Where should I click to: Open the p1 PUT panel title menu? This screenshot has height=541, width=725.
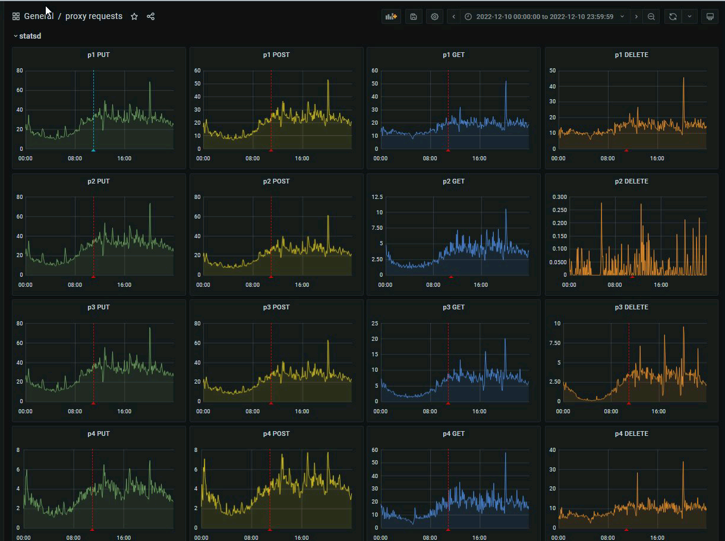[98, 55]
